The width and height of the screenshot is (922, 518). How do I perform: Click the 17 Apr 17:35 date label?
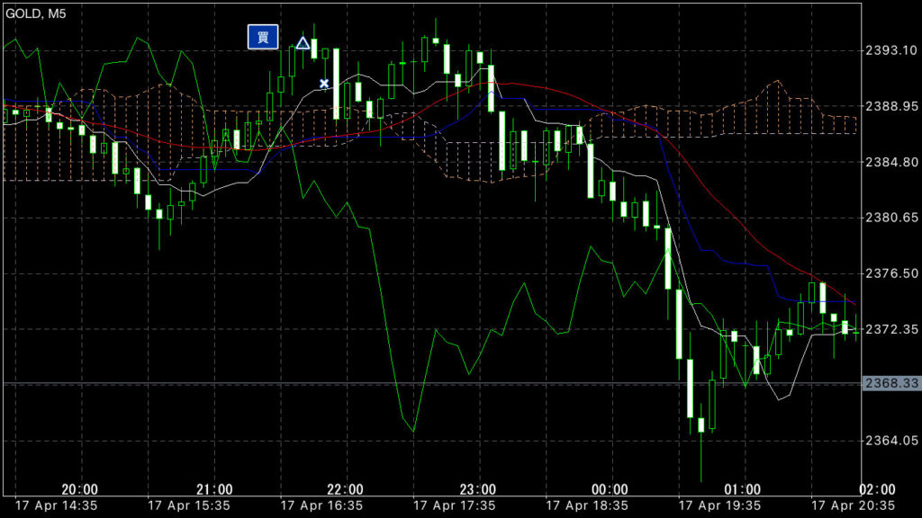click(455, 505)
